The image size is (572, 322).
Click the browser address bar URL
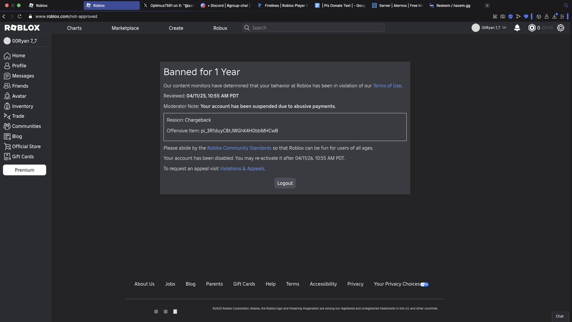click(66, 16)
